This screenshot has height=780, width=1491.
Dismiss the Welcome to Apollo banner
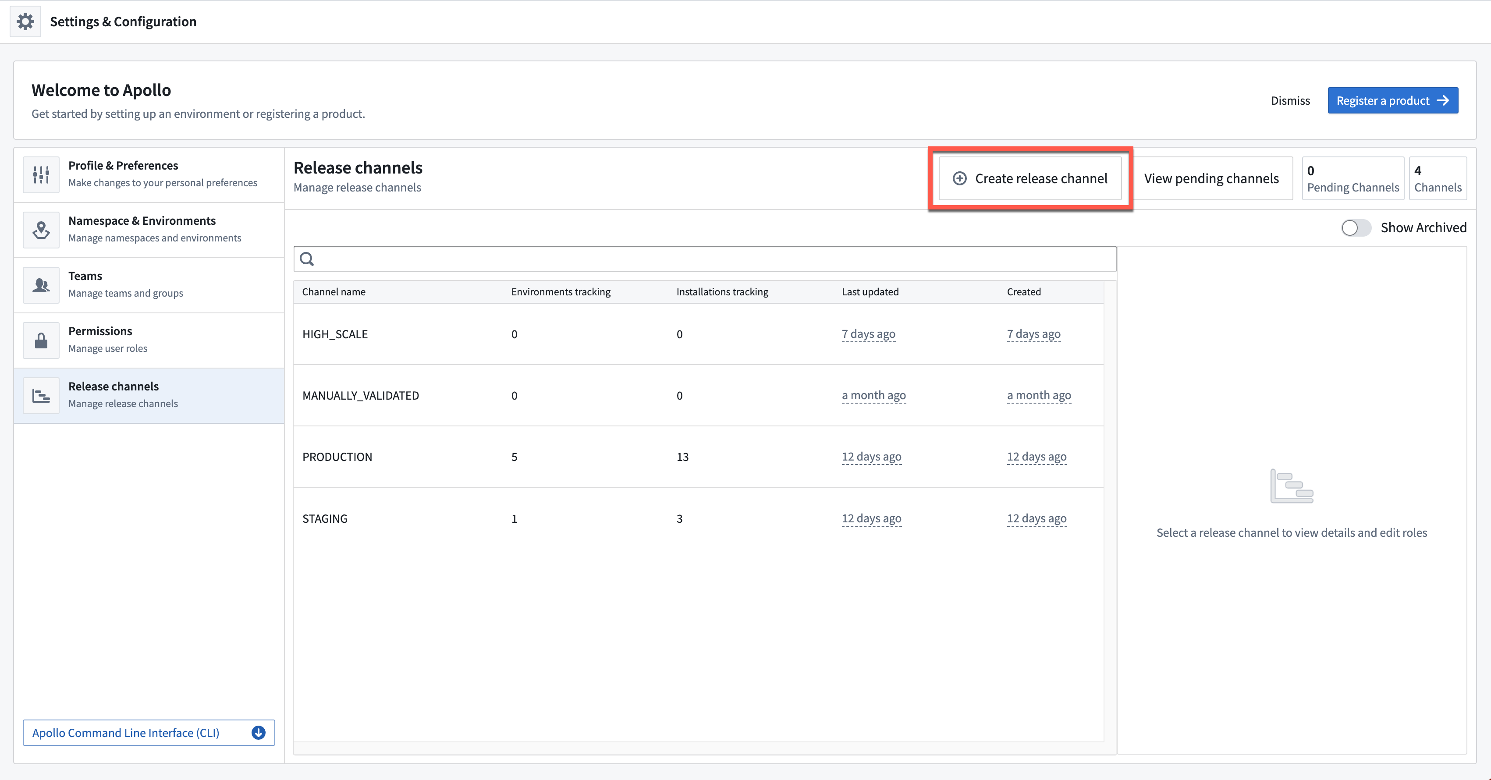click(1290, 100)
